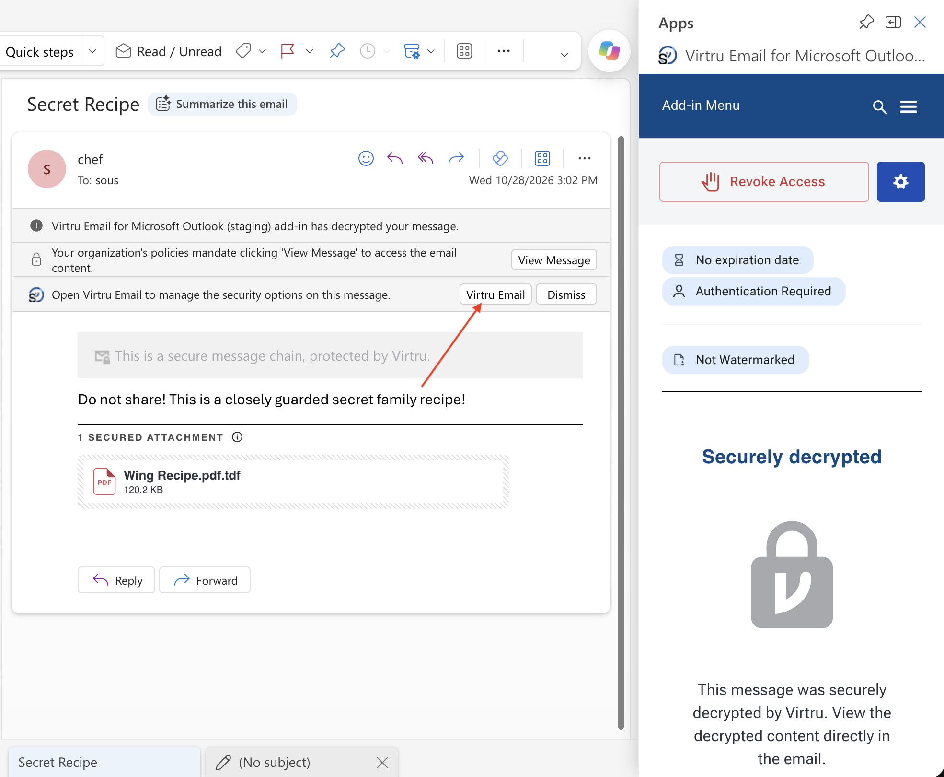This screenshot has height=777, width=944.
Task: Dismiss the Virtru notification bar
Action: pos(566,294)
